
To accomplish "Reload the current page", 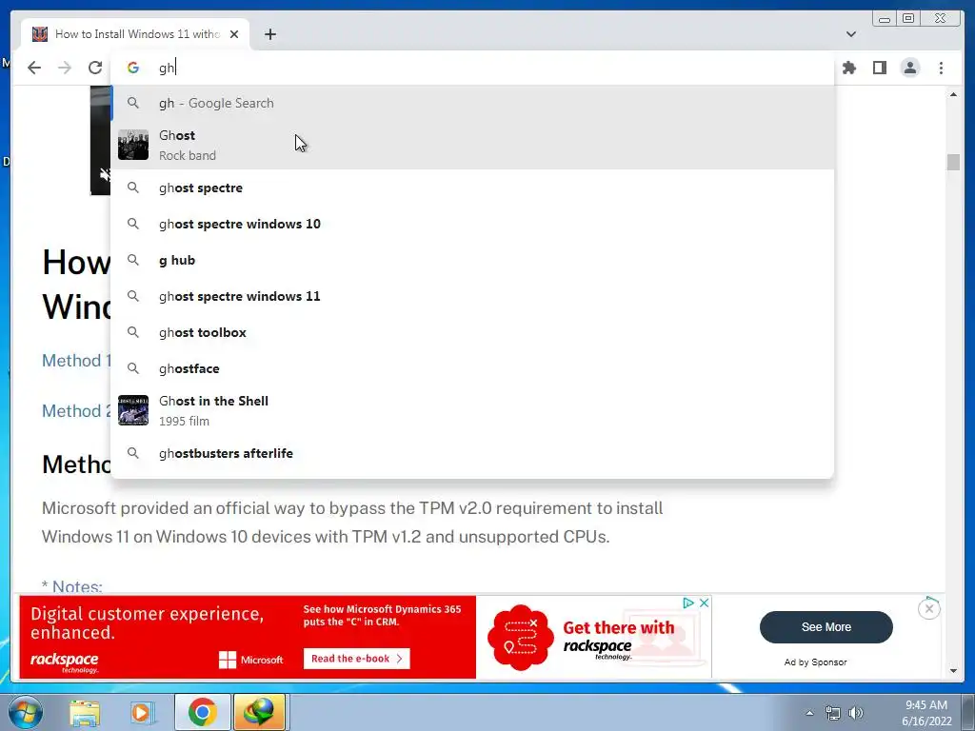I will (x=95, y=68).
